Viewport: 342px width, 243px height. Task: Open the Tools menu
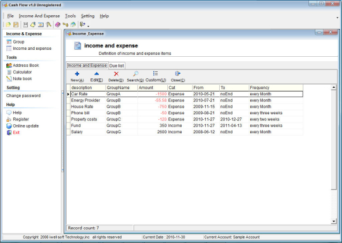pos(70,16)
